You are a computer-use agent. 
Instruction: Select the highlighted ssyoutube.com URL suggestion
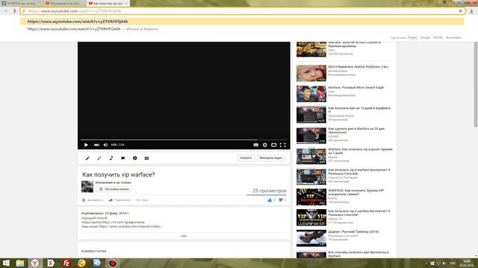tap(242, 22)
